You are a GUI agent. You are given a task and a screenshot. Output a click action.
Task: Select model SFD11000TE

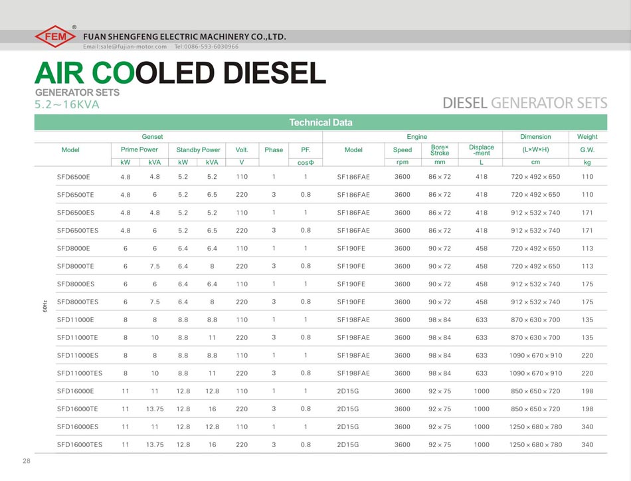pyautogui.click(x=77, y=337)
